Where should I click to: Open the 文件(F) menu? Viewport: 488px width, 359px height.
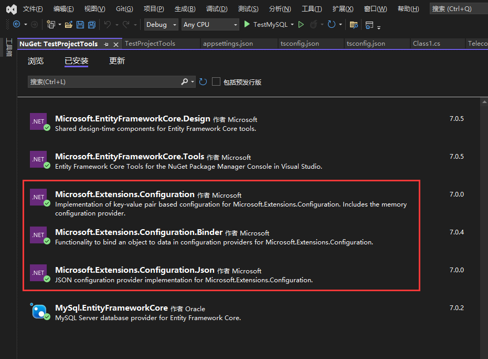(33, 9)
